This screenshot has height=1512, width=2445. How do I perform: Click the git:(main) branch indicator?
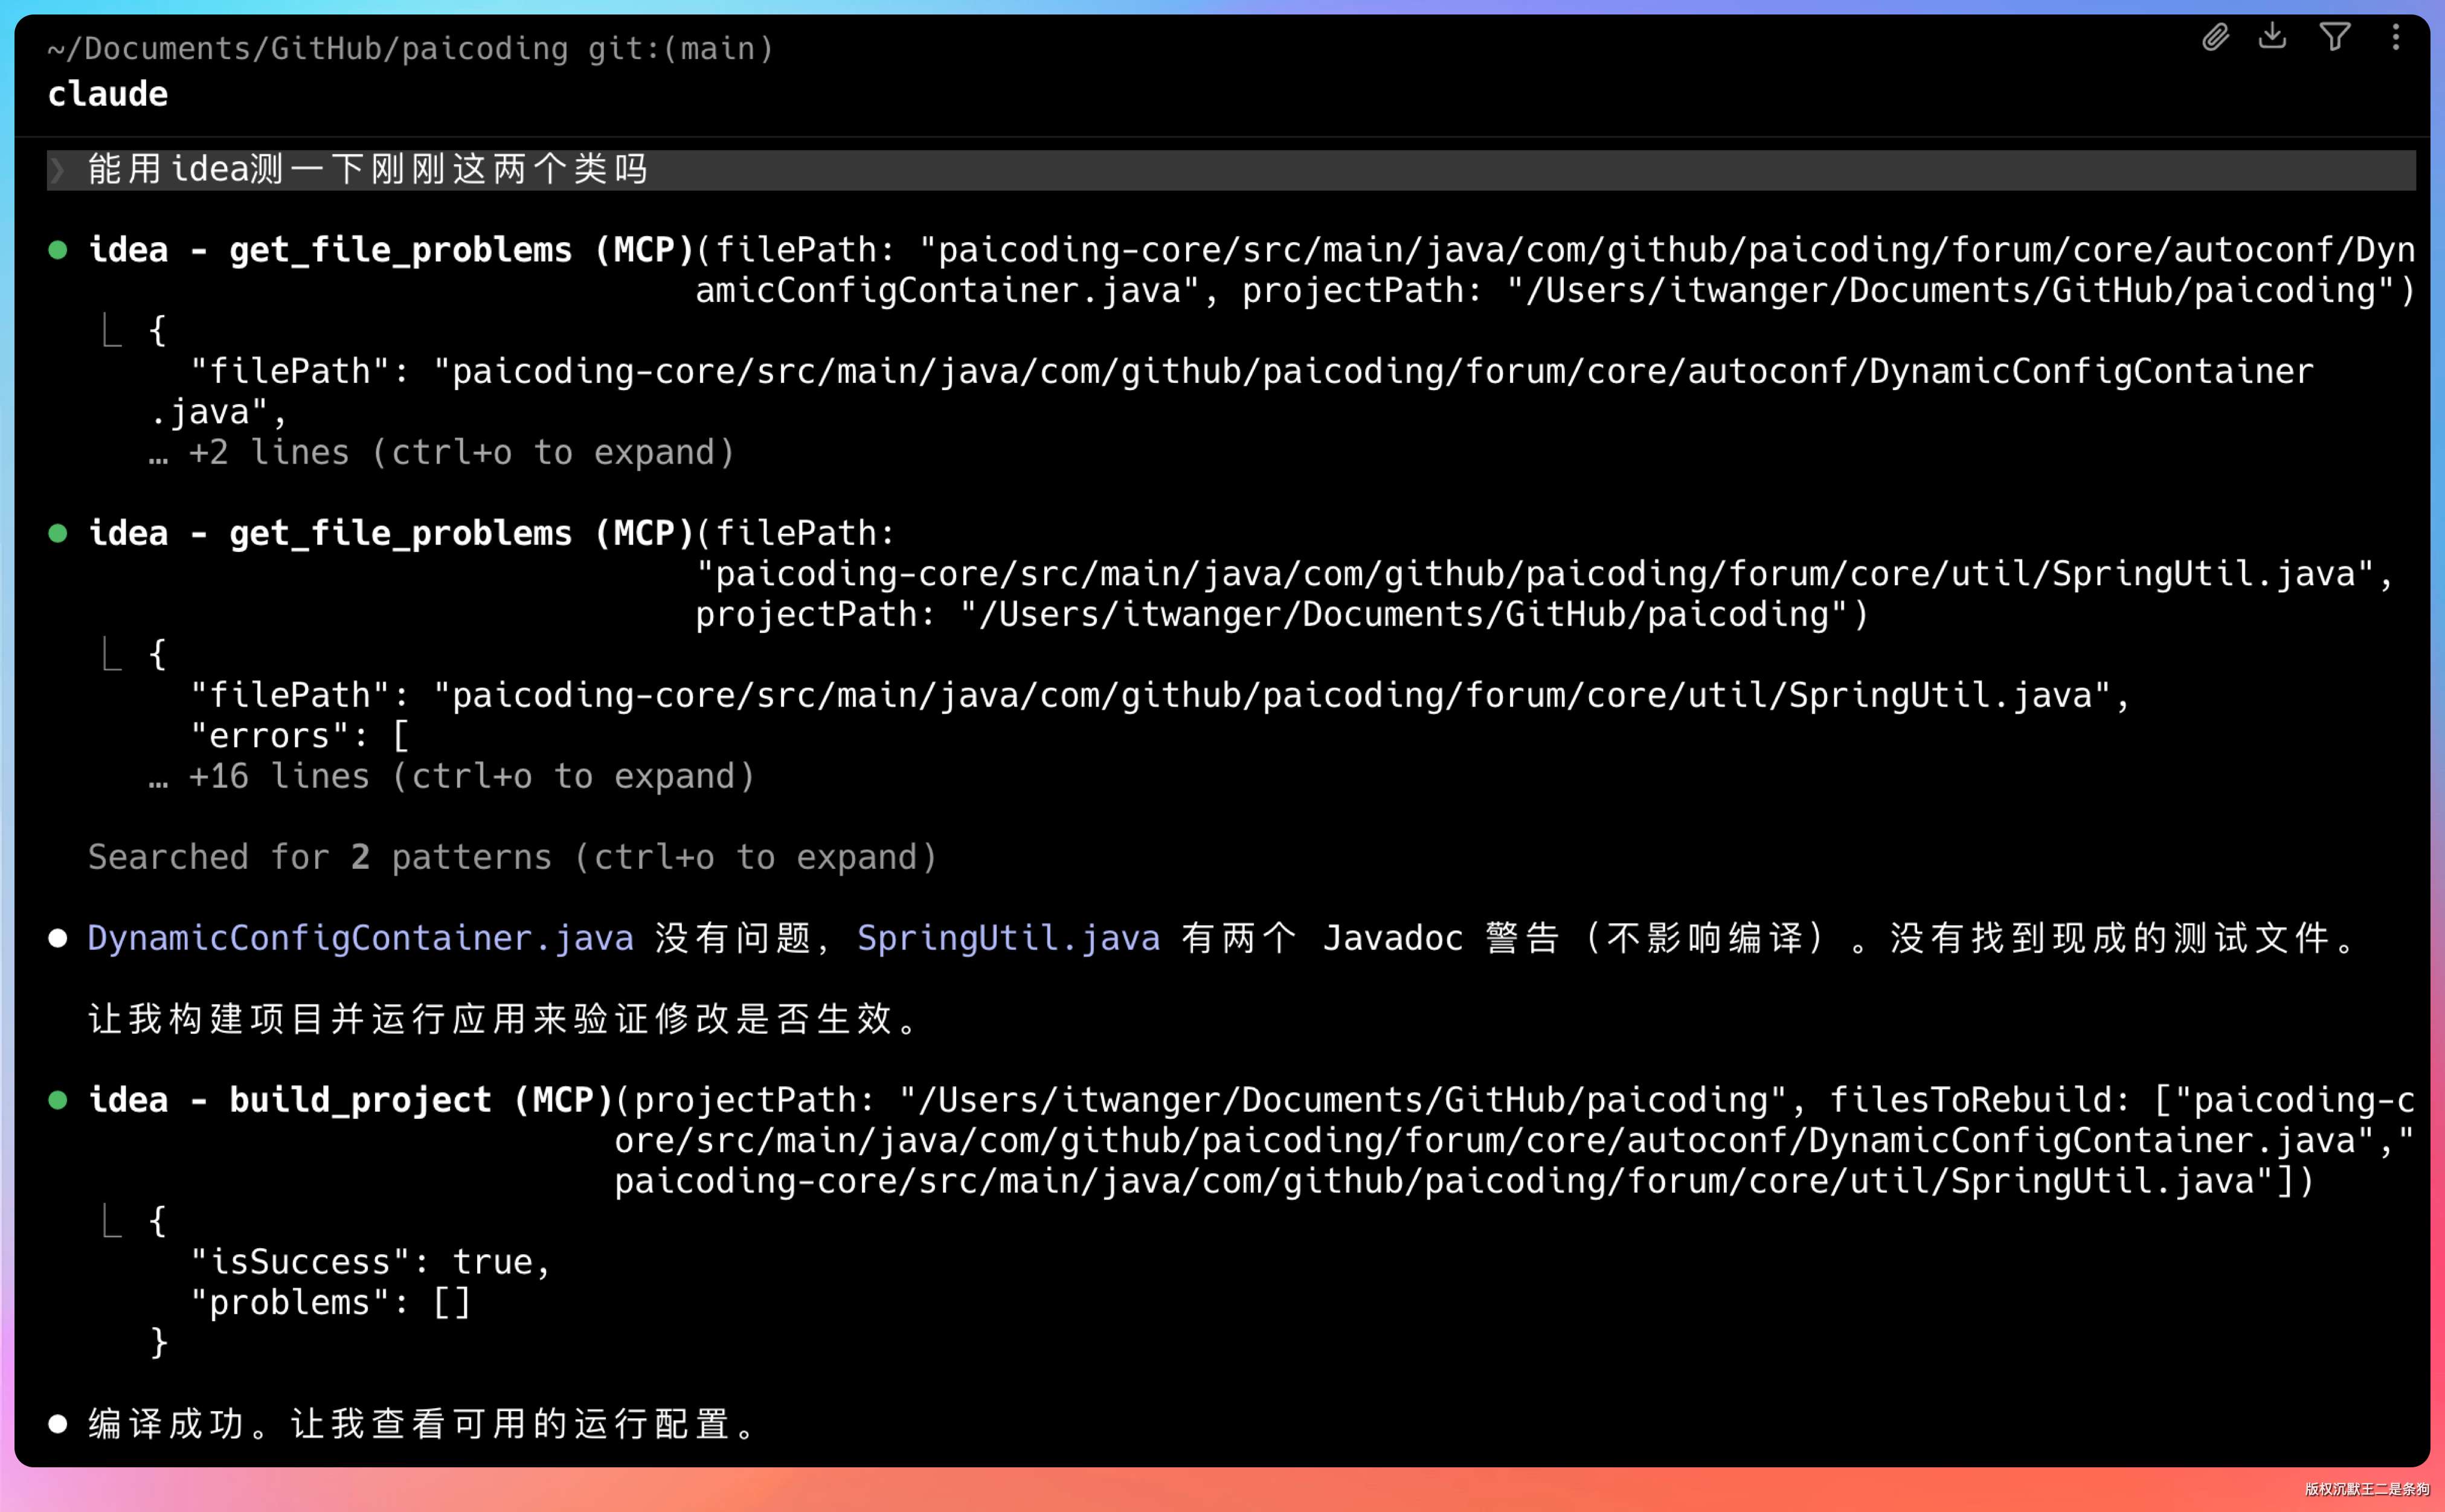[x=680, y=48]
